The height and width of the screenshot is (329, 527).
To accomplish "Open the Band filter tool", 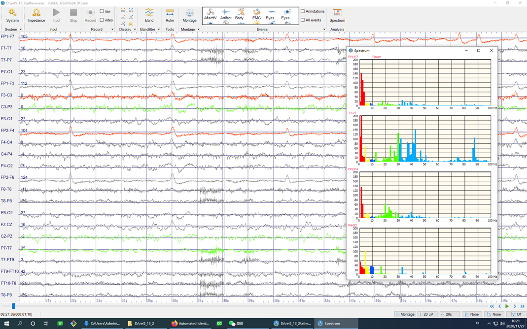I will click(x=149, y=15).
